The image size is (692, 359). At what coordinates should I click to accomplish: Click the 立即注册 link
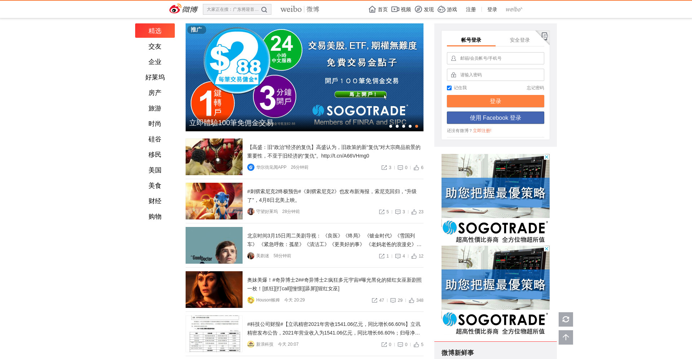point(482,131)
